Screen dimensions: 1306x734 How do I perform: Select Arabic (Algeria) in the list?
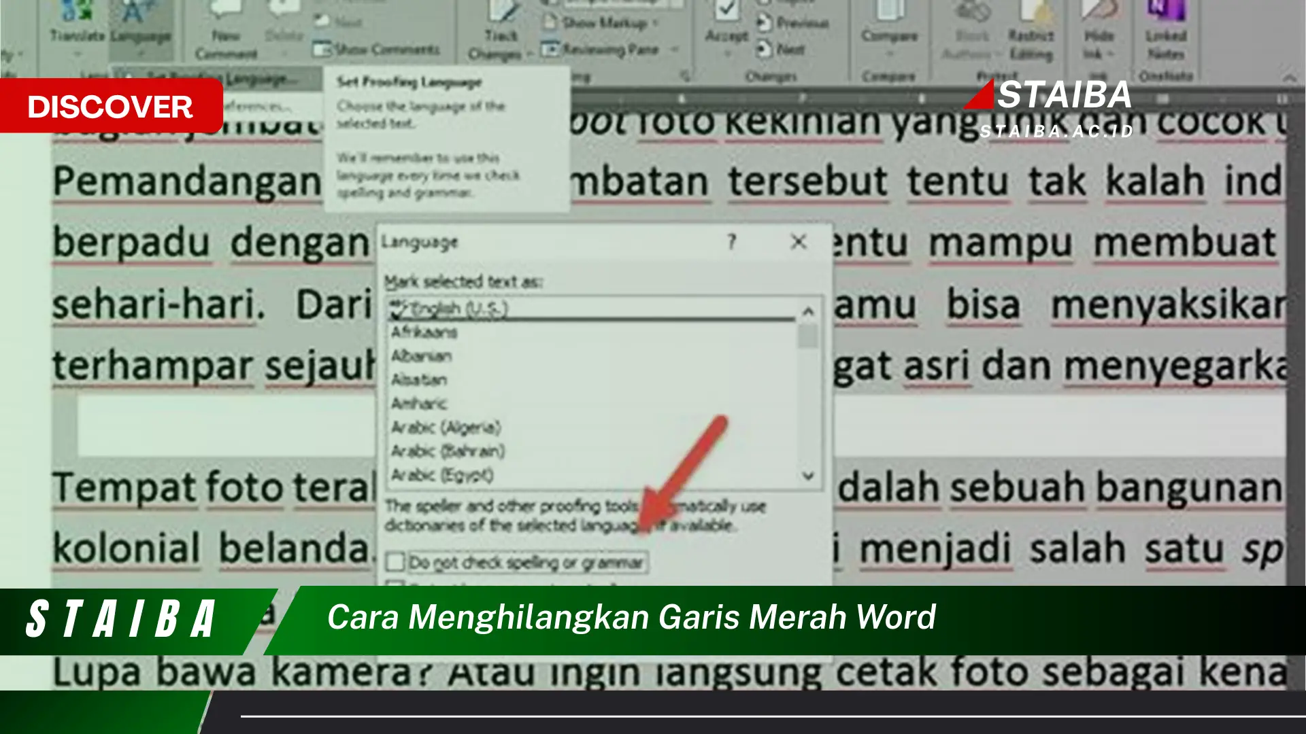(x=590, y=427)
